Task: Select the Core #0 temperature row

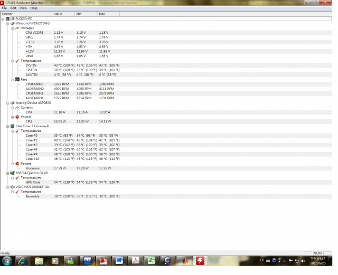Action: coord(179,136)
